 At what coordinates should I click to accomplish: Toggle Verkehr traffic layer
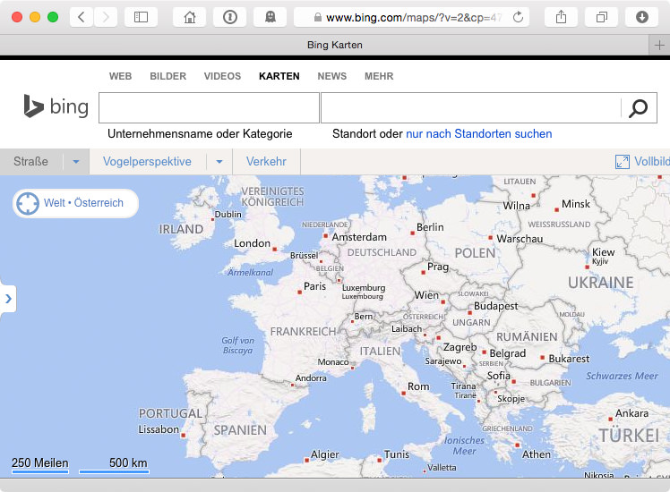pos(266,162)
